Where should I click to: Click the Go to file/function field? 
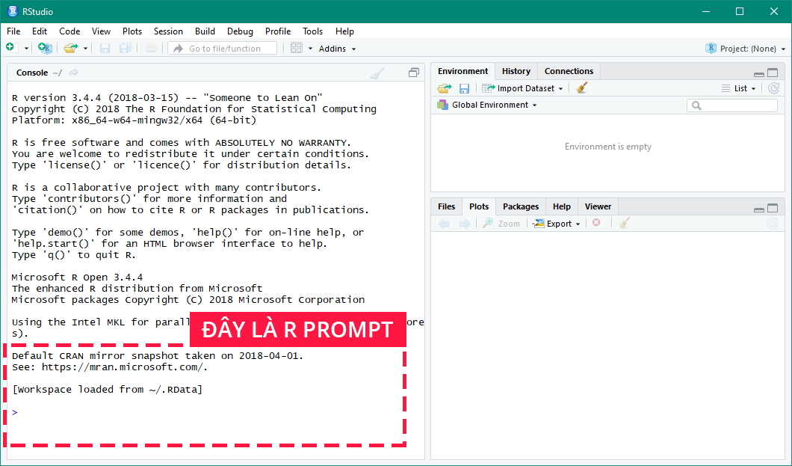pos(223,49)
